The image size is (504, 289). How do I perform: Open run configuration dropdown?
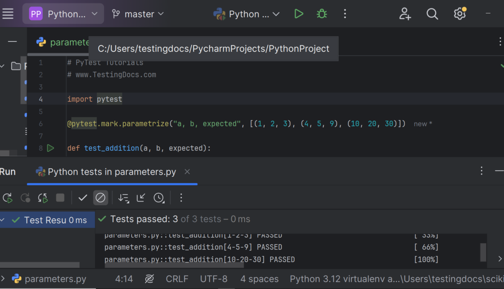(x=246, y=14)
